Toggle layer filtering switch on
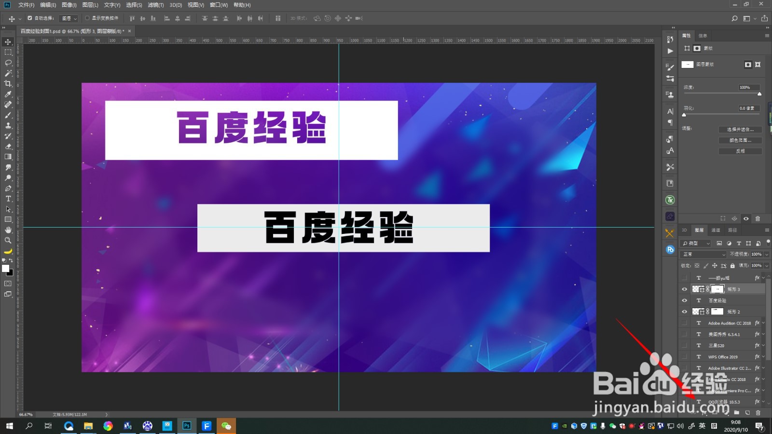This screenshot has height=434, width=772. [768, 242]
